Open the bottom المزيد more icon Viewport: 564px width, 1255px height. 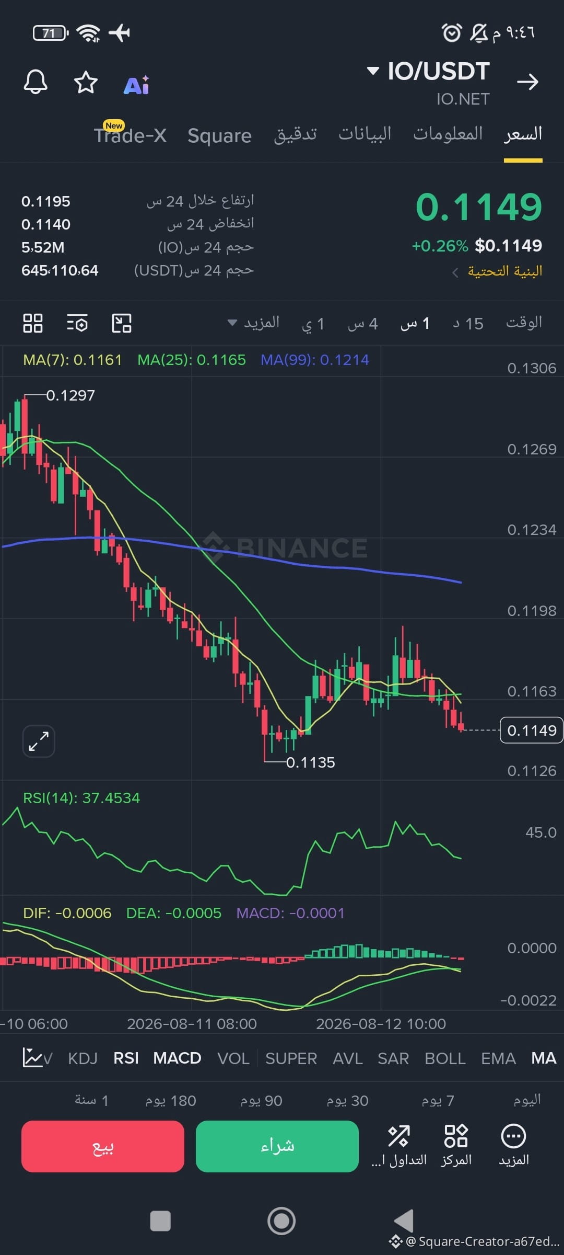click(514, 1146)
